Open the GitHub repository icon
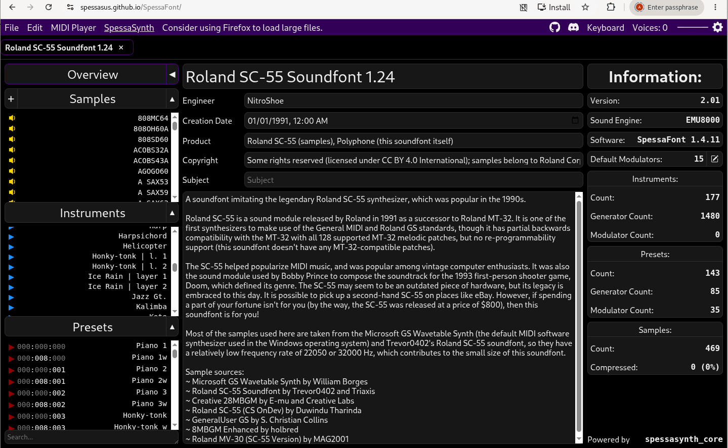Image resolution: width=728 pixels, height=448 pixels. 555,27
